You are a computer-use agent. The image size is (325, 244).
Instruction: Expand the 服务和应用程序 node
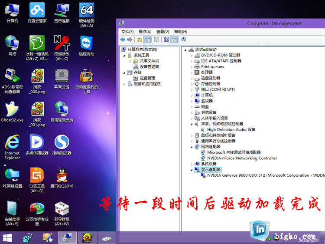pyautogui.click(x=124, y=84)
